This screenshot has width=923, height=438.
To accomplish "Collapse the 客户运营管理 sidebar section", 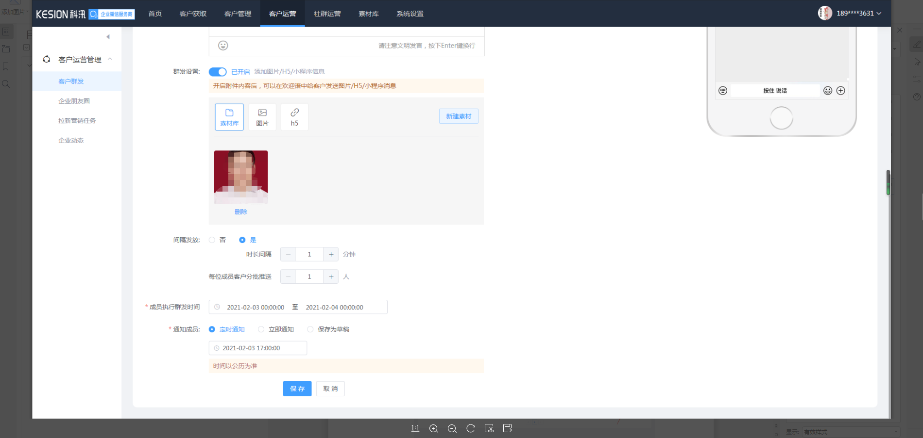I will [x=110, y=59].
